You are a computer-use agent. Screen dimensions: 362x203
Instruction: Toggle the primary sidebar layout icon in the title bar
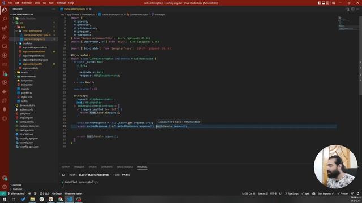tap(319, 3)
